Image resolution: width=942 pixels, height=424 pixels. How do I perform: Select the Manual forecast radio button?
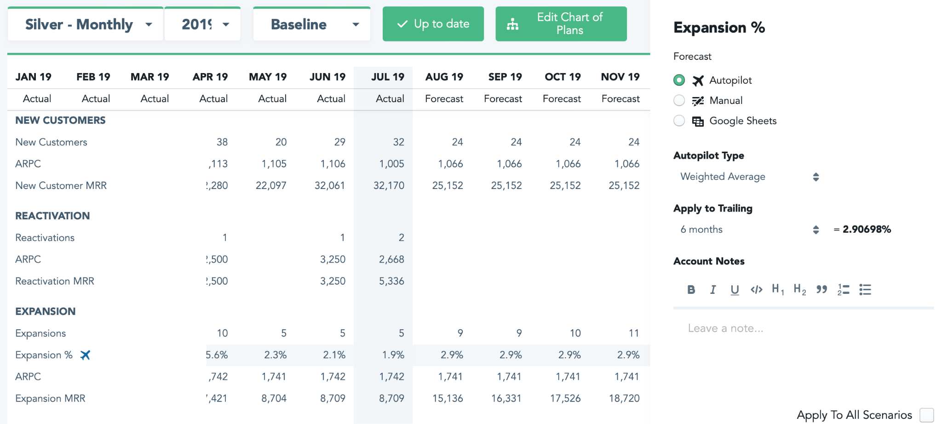pos(679,101)
